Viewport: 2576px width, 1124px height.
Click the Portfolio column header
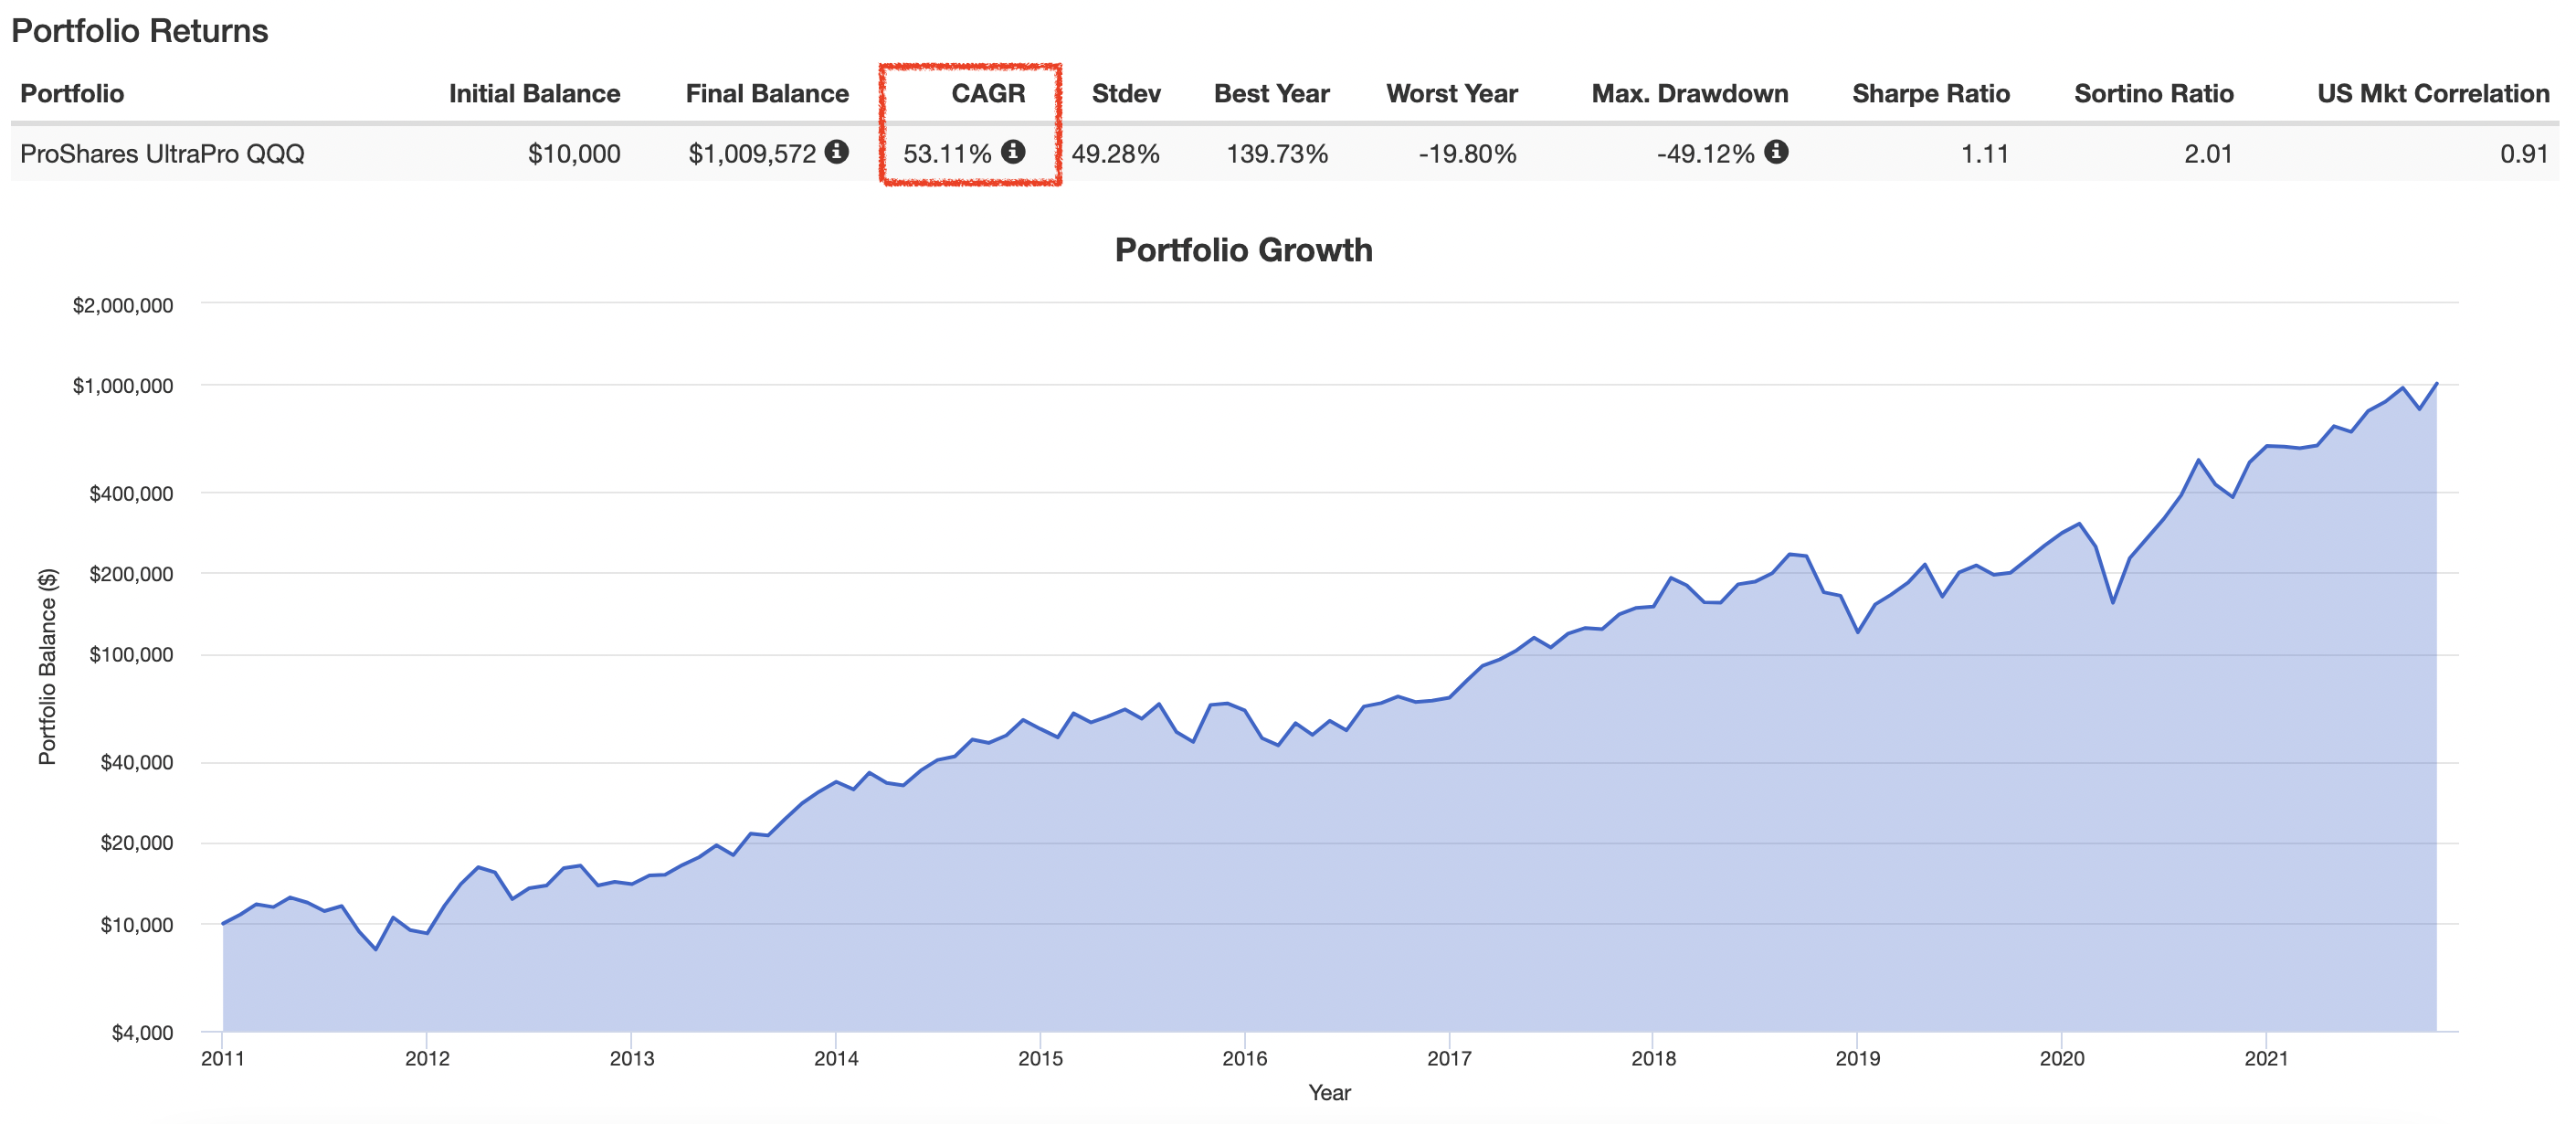(x=72, y=94)
